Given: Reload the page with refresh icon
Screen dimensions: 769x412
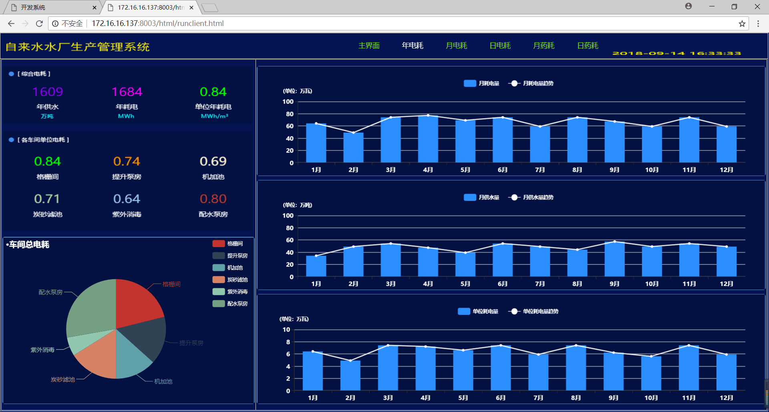Looking at the screenshot, I should coord(39,24).
